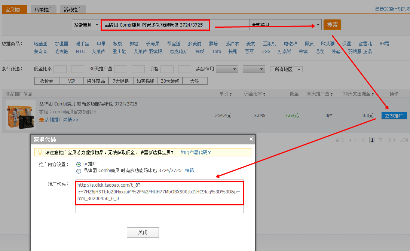Click the 价格 minimum input box
Viewport: 410px width, 251px height.
tap(167, 69)
